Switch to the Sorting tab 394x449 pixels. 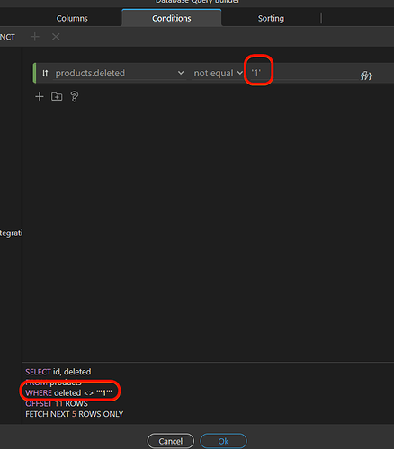[x=271, y=18]
